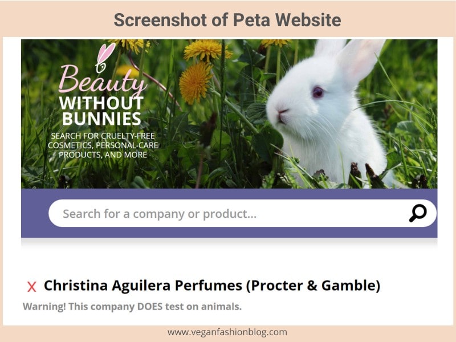The height and width of the screenshot is (342, 456).
Task: Click the rabbit's pink eye
Action: [317, 92]
